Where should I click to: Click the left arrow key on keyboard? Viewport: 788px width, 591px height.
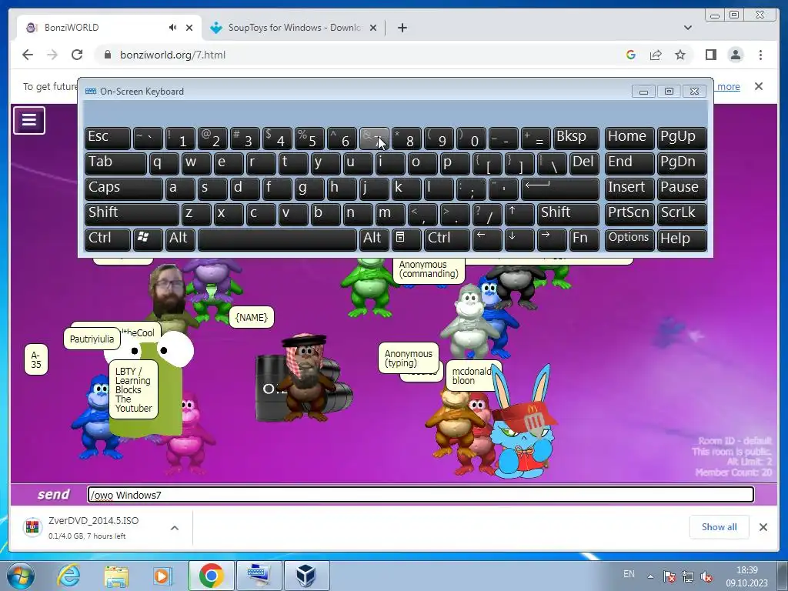coord(487,239)
